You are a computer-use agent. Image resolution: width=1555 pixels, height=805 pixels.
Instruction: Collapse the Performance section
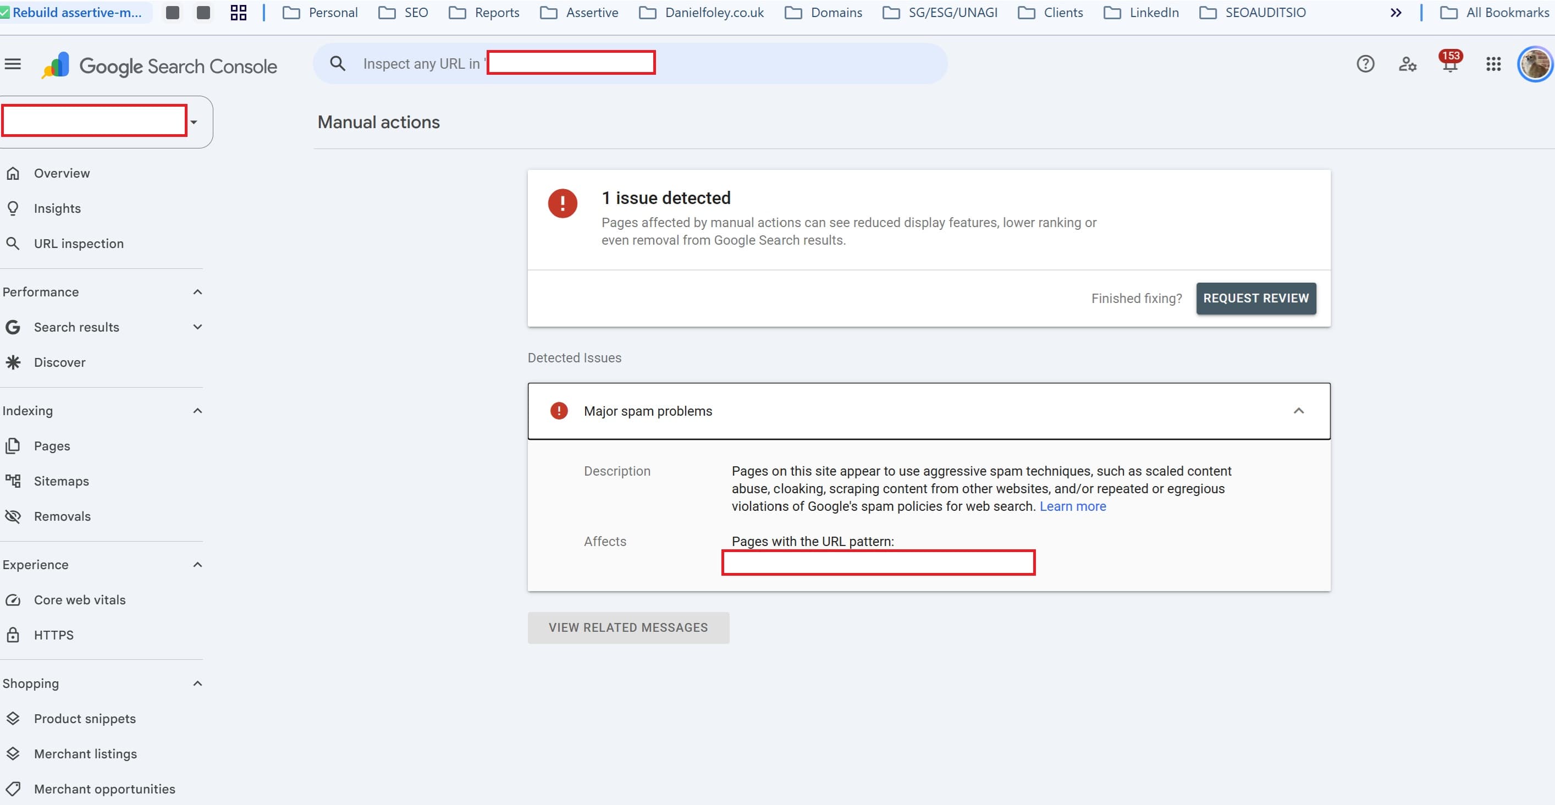click(x=197, y=292)
